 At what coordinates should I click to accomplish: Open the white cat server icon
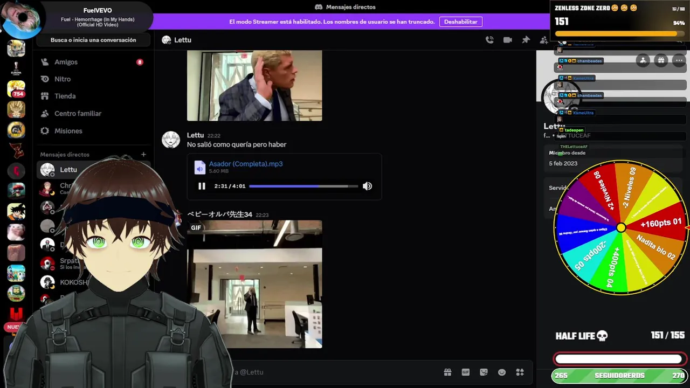click(16, 232)
